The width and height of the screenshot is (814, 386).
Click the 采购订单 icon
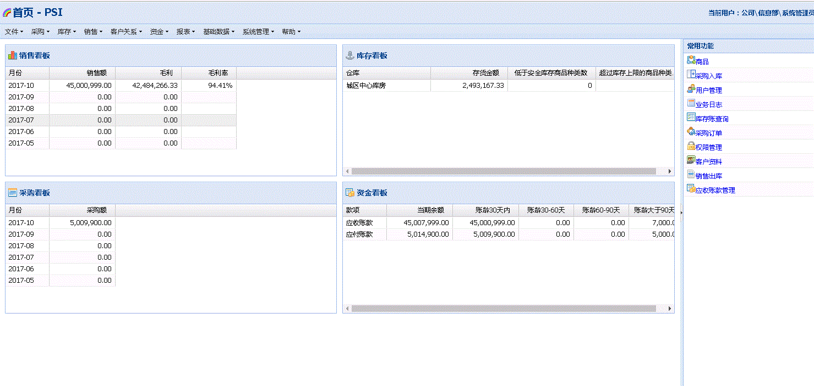pyautogui.click(x=691, y=131)
